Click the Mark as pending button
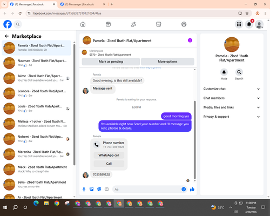Viewport: 270px width, 216px height. tap(111, 62)
